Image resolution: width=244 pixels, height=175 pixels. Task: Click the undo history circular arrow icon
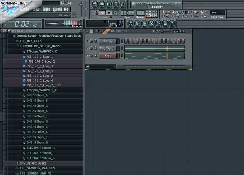[x=130, y=23]
